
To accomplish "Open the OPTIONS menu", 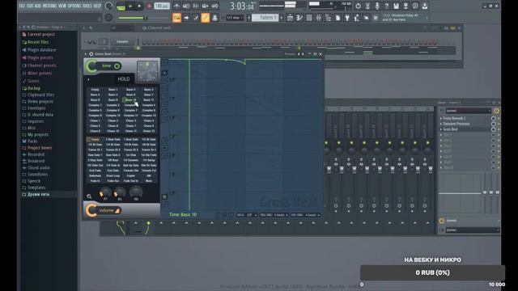I will tap(74, 6).
